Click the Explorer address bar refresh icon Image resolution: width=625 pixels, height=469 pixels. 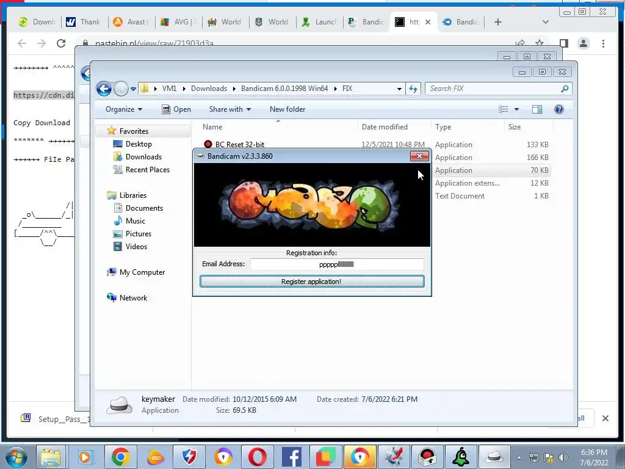click(x=413, y=89)
